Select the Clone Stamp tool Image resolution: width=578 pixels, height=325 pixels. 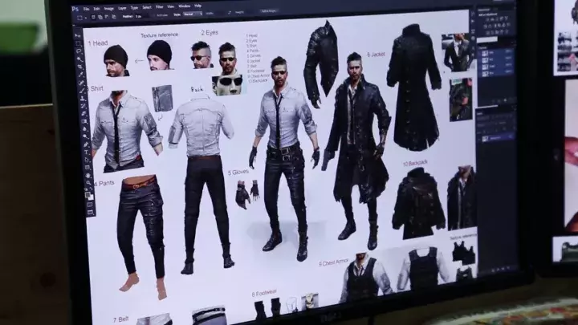click(83, 98)
